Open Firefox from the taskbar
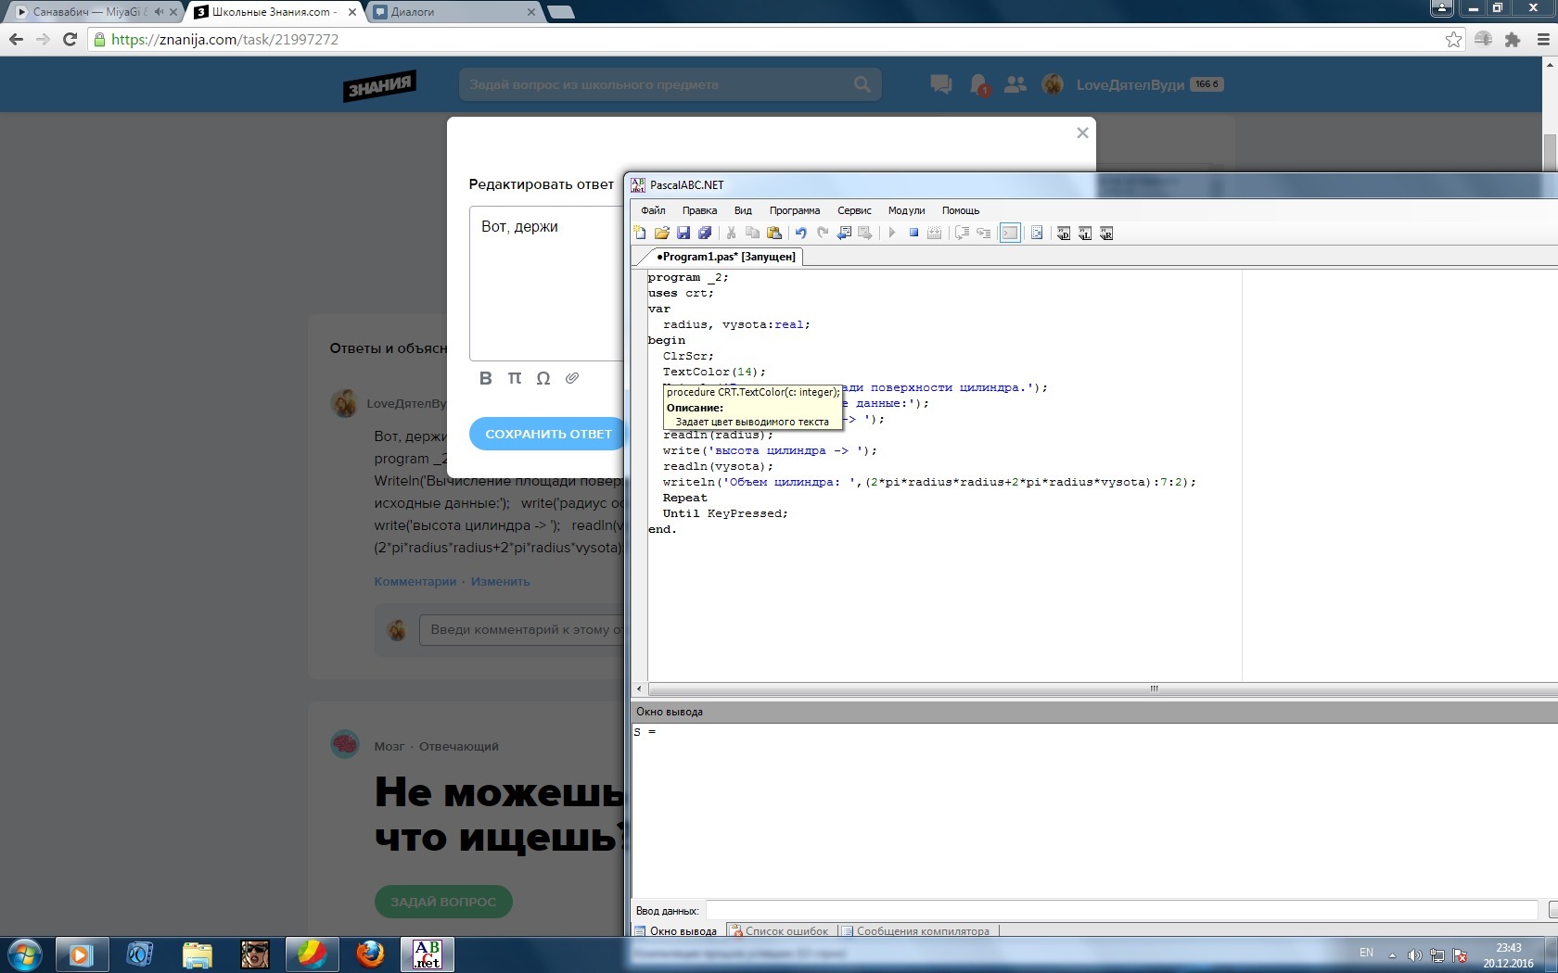Screen dimensions: 1558x973 371,954
